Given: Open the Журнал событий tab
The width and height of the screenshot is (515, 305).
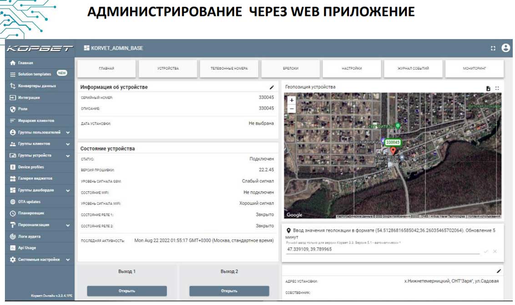Looking at the screenshot, I should click(413, 69).
